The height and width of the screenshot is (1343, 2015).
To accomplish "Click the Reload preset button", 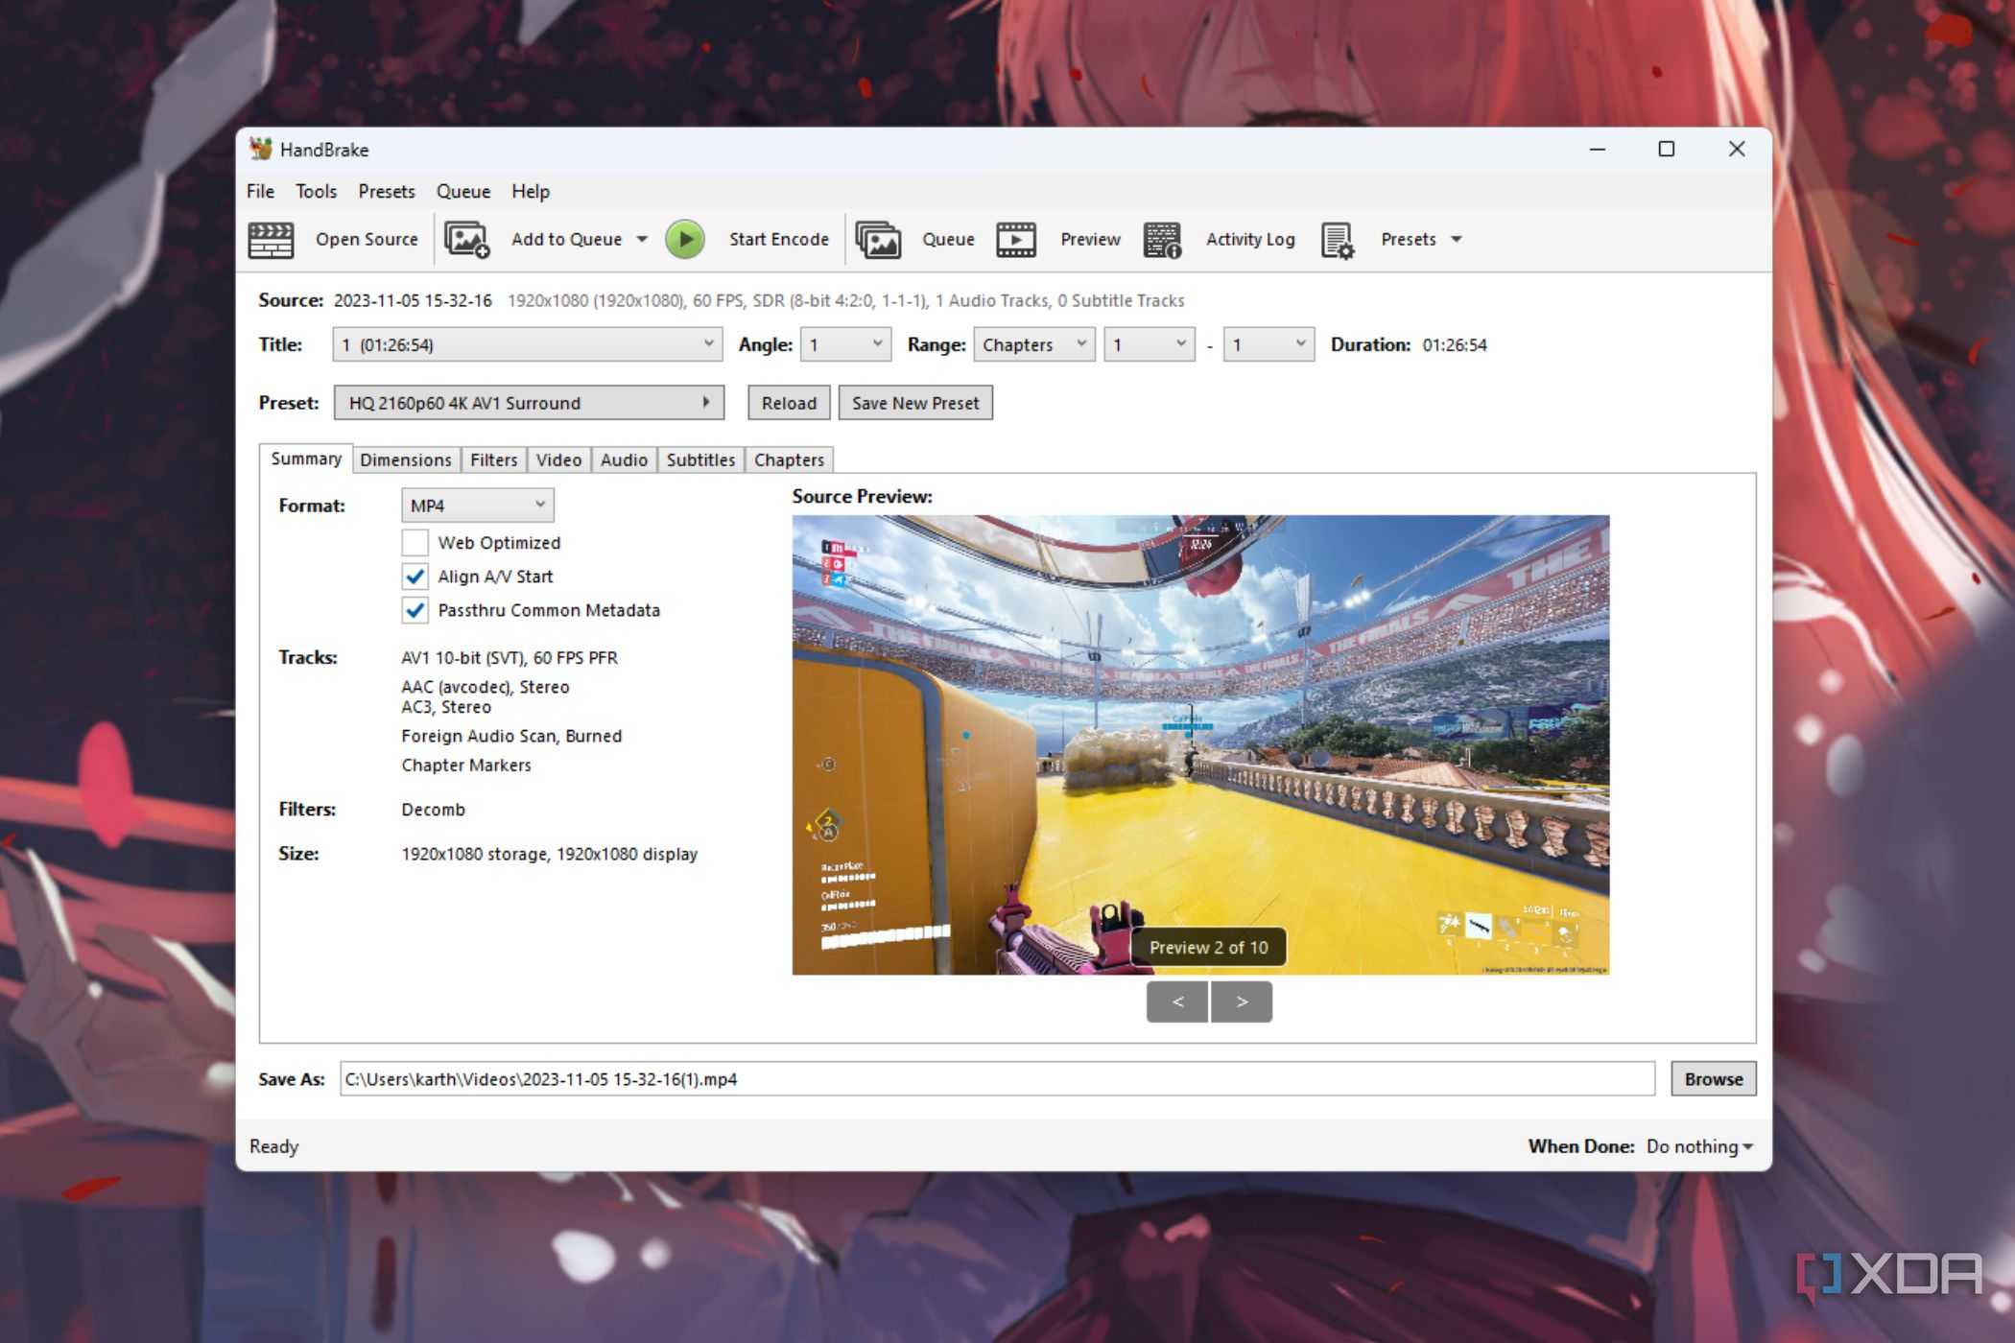I will (x=789, y=403).
